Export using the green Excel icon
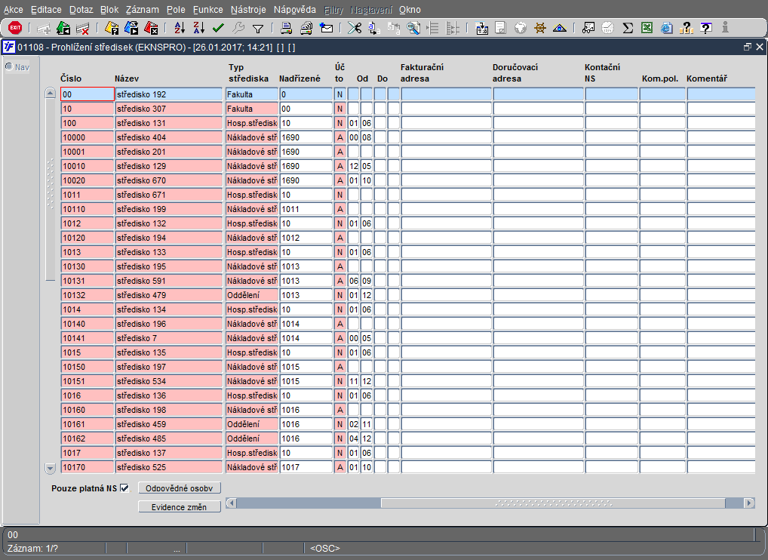This screenshot has width=768, height=560. click(647, 28)
